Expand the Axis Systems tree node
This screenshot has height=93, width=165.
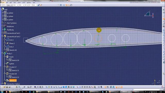(x=2, y=23)
